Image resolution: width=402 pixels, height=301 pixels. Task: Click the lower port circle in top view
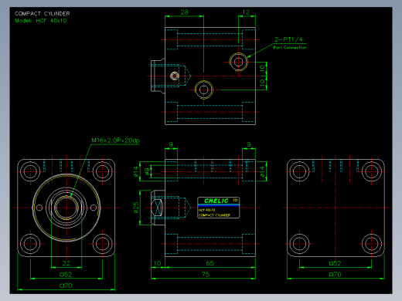(203, 90)
